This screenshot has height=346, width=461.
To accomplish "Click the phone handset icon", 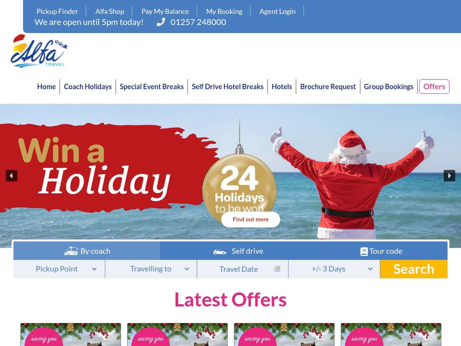I will coord(161,22).
